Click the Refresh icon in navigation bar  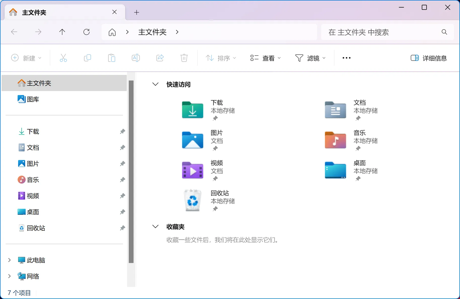click(x=87, y=32)
